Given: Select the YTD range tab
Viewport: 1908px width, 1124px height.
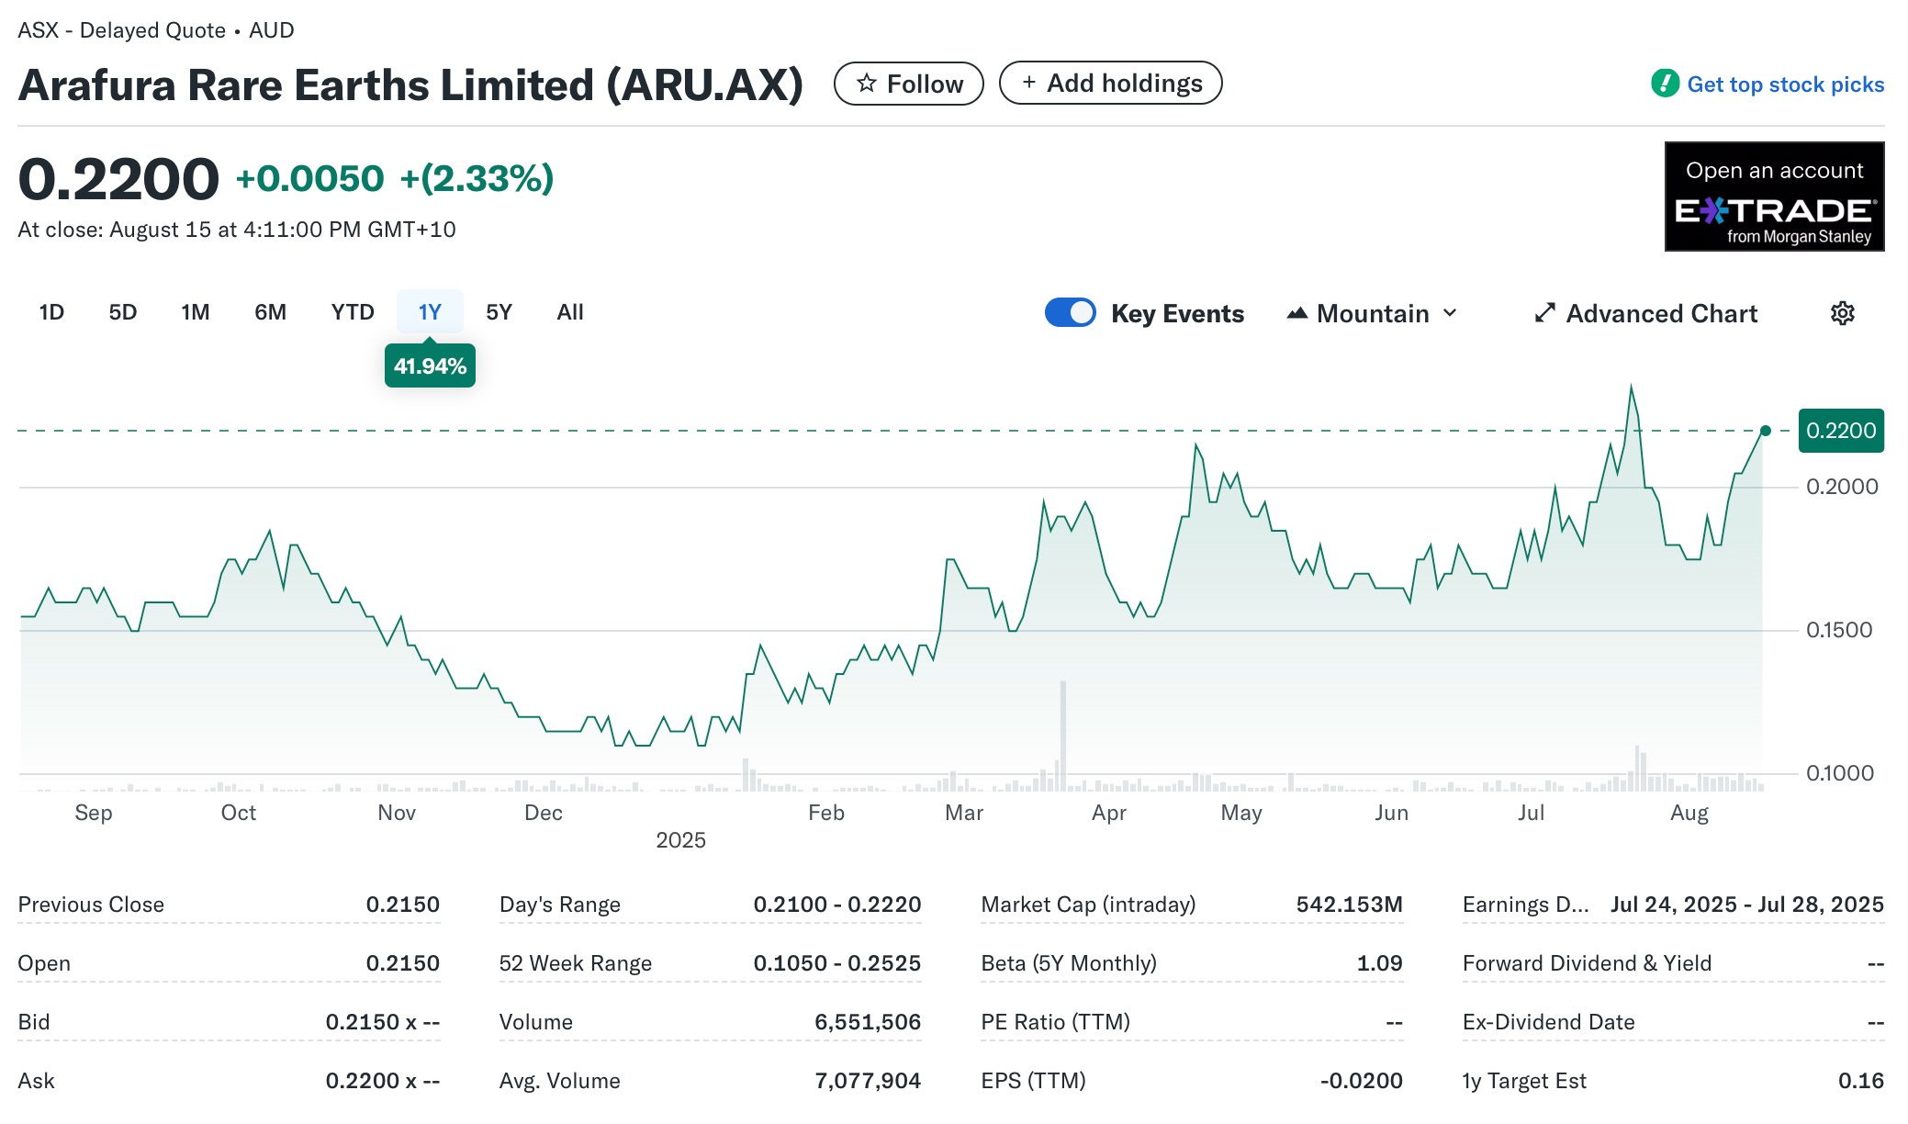Looking at the screenshot, I should (x=353, y=312).
